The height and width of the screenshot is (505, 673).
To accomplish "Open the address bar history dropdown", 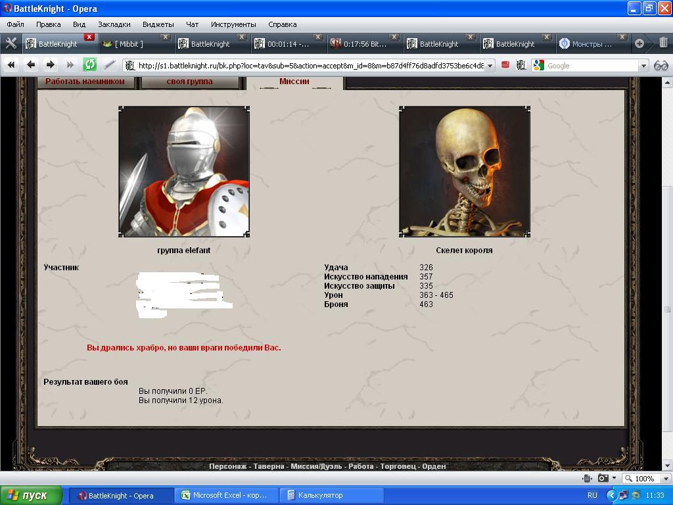I will pos(490,66).
